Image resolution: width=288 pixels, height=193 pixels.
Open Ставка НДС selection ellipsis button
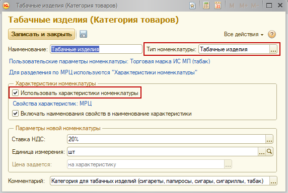269,139
